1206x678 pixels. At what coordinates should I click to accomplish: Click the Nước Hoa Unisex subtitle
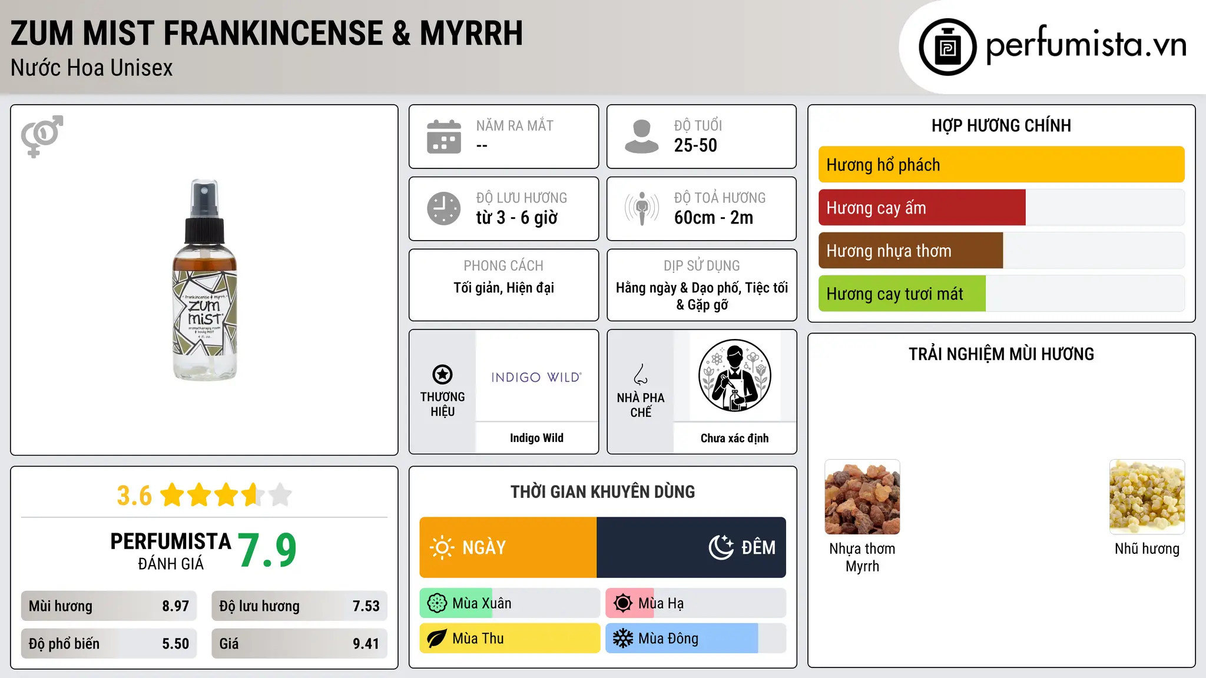(92, 68)
